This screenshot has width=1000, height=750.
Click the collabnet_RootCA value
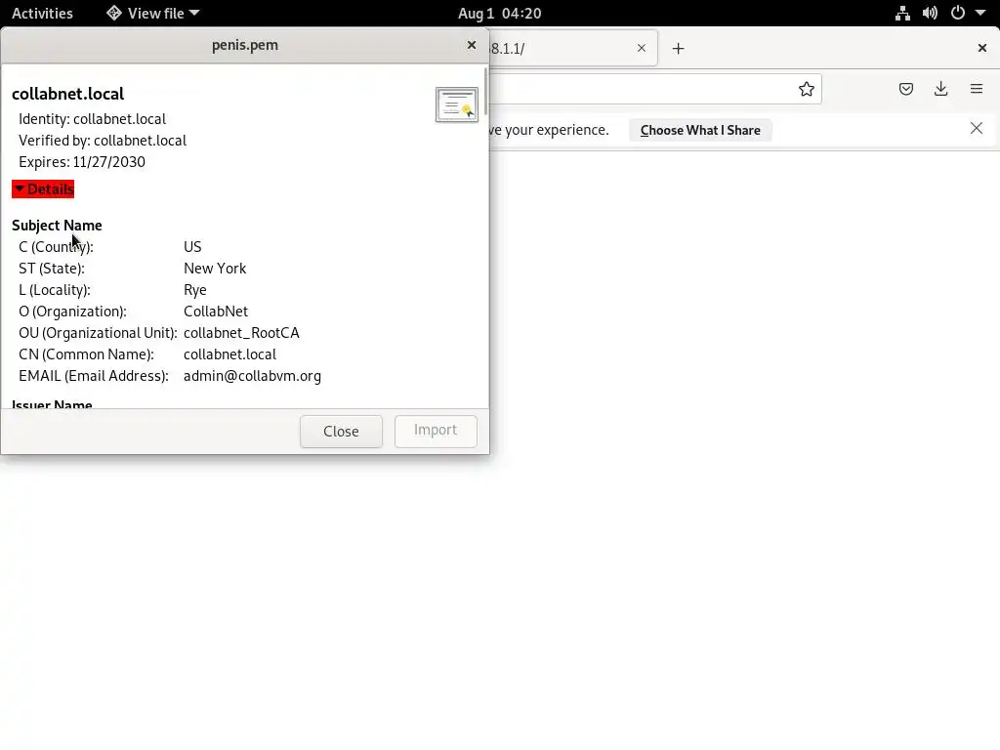[242, 333]
